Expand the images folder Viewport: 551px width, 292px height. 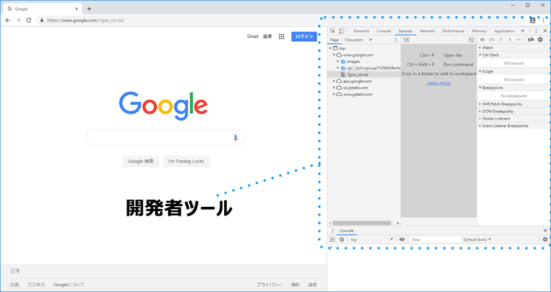[338, 62]
